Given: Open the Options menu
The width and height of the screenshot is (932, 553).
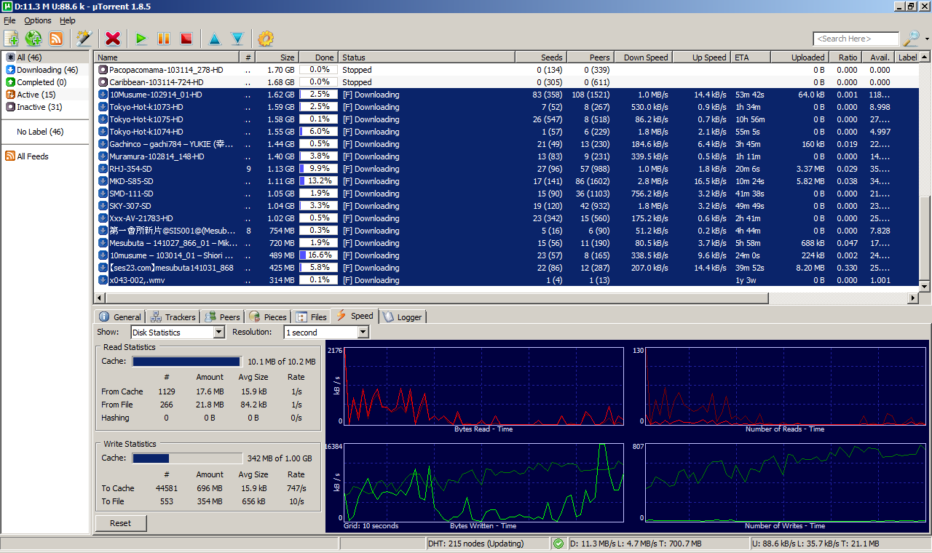Looking at the screenshot, I should [38, 20].
